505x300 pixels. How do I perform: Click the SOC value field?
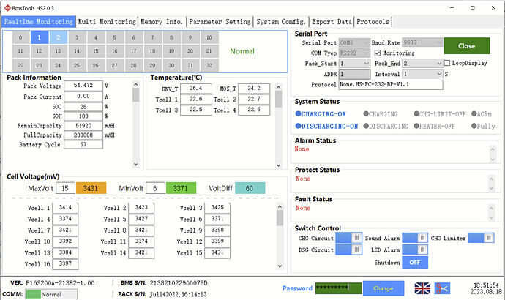pos(83,107)
